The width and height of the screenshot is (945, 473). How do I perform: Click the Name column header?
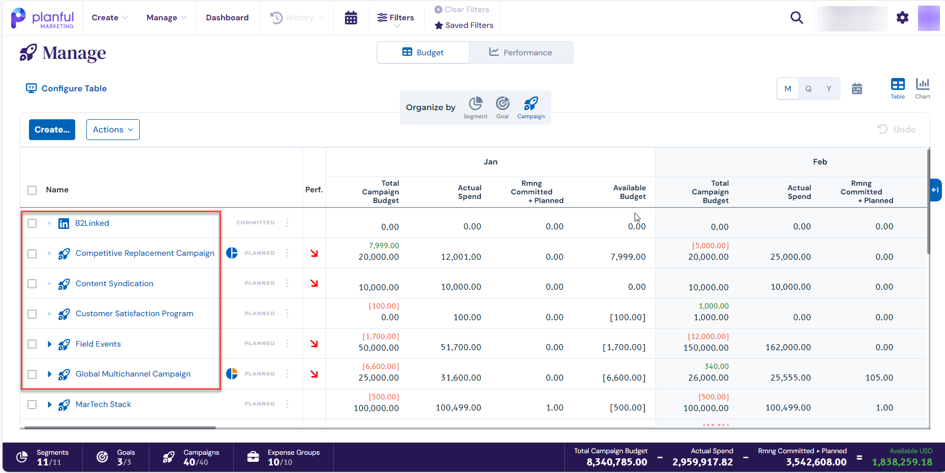pos(57,190)
